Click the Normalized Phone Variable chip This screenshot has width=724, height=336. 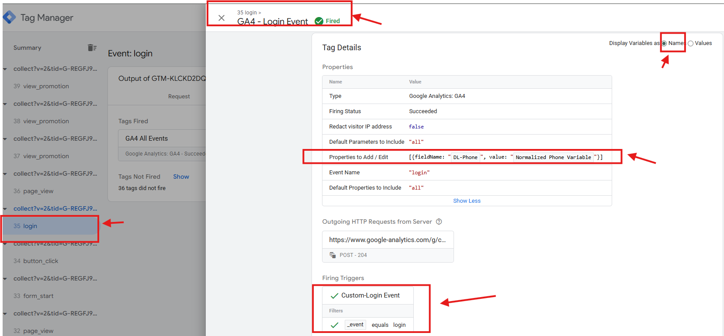pyautogui.click(x=554, y=157)
